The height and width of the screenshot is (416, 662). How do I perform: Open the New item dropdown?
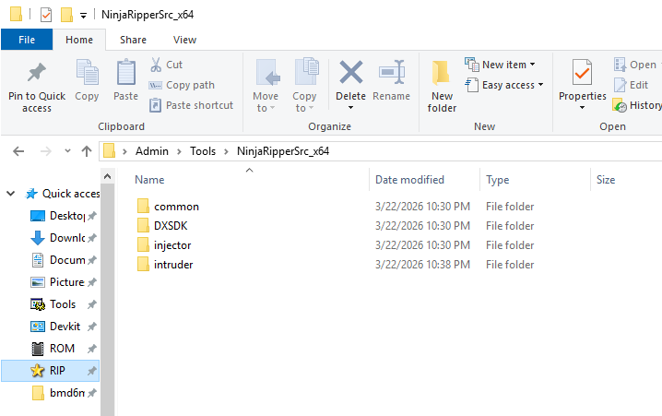point(500,65)
